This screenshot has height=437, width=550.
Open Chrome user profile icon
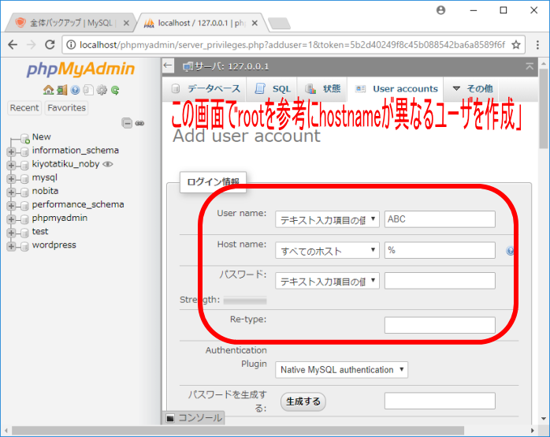click(x=441, y=10)
